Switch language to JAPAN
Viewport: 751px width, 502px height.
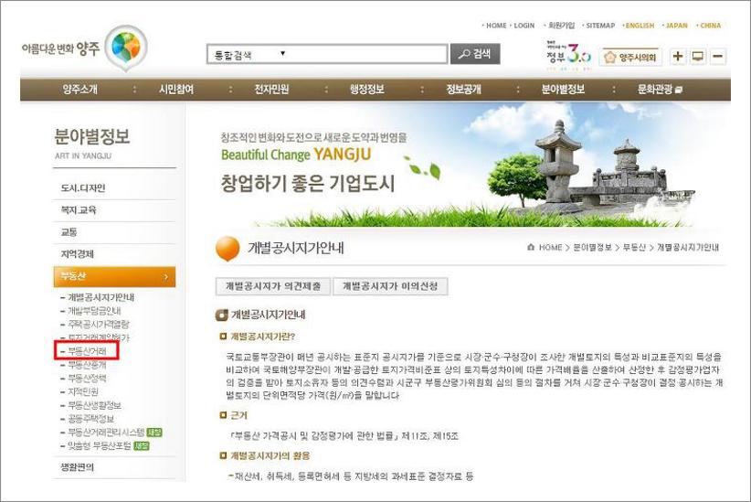pyautogui.click(x=676, y=26)
